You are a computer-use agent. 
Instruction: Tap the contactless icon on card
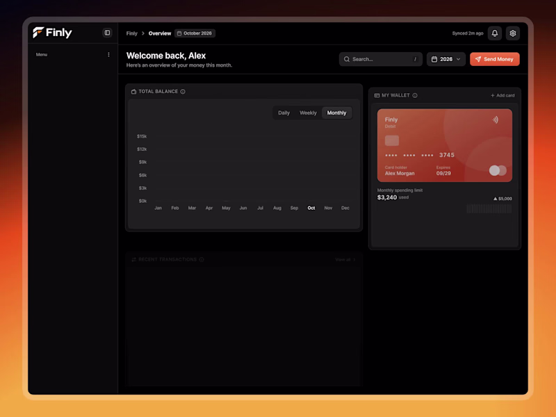pyautogui.click(x=496, y=120)
